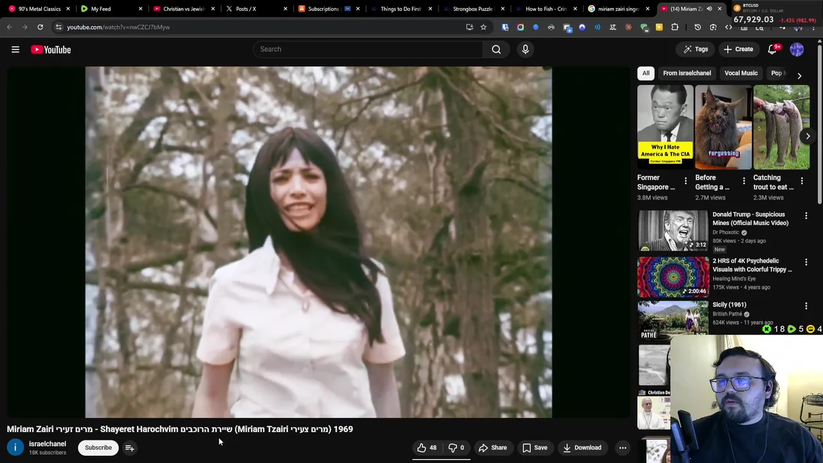Select the Vocal Music chip
823x463 pixels.
[741, 73]
